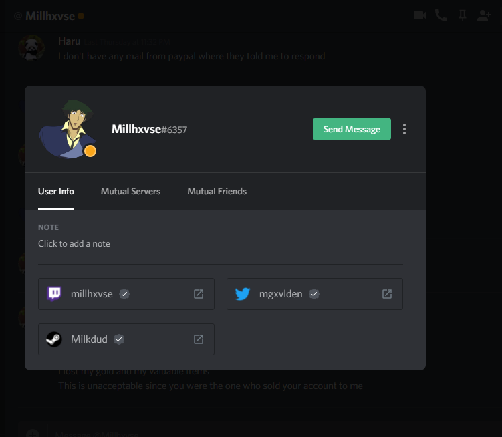Open the Mutual Servers tab
The image size is (502, 437).
(130, 192)
